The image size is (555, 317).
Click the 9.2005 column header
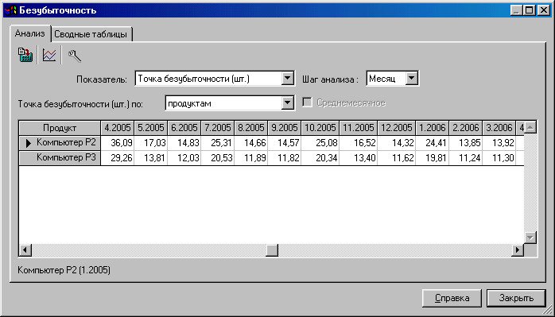point(284,128)
